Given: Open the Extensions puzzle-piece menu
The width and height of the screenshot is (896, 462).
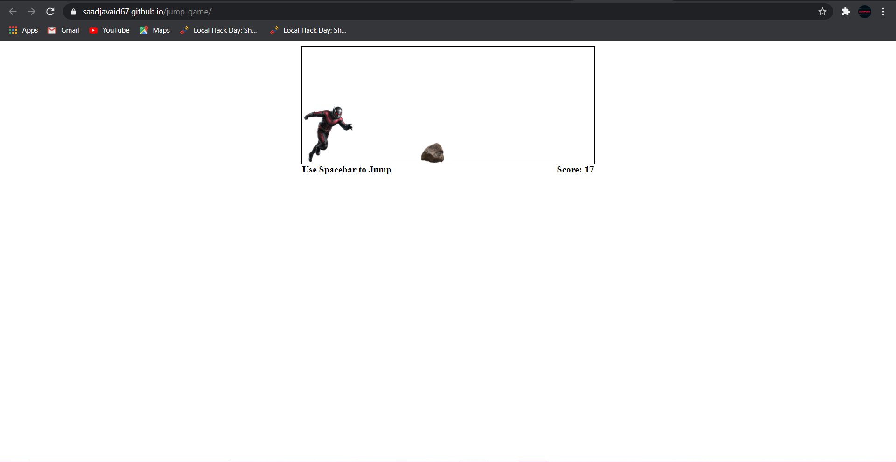Looking at the screenshot, I should point(846,12).
